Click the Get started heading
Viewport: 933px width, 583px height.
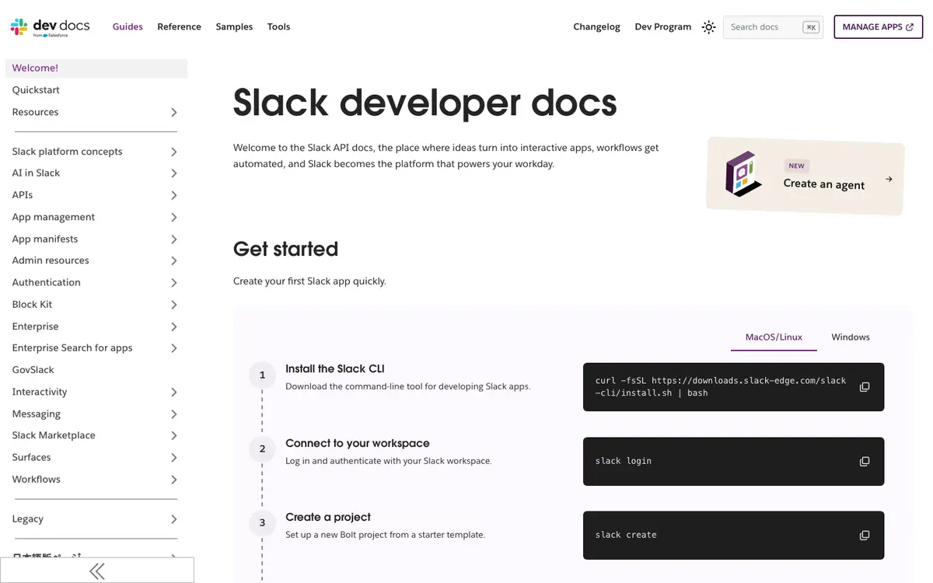[285, 249]
